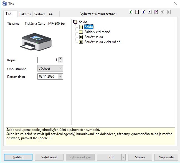
Task: Open the A4 tab
Action: pos(50,14)
